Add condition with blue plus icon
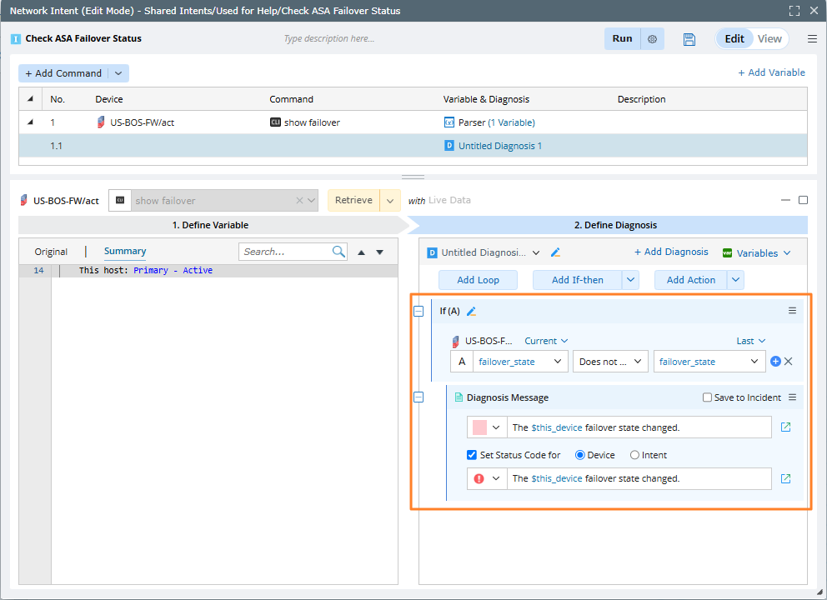827x600 pixels. [x=775, y=362]
